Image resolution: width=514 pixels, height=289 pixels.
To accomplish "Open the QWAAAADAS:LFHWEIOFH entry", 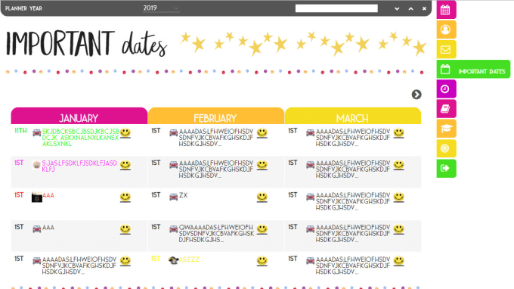I will [x=216, y=234].
